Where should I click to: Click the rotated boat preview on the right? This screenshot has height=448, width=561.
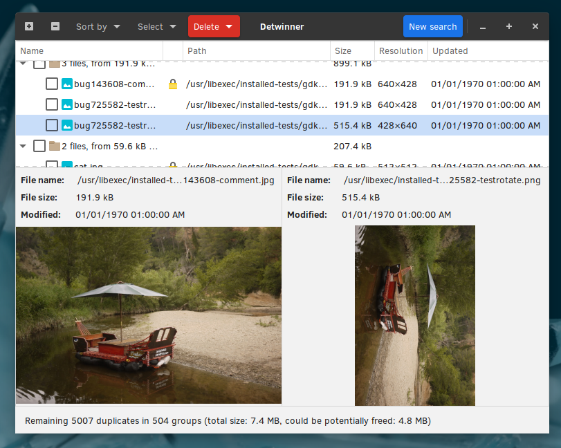pyautogui.click(x=414, y=315)
